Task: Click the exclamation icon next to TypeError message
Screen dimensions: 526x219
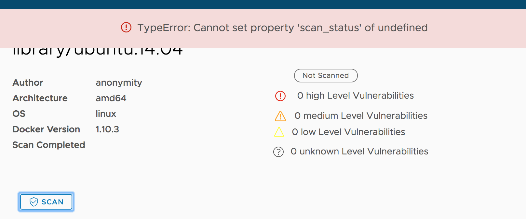Action: (x=126, y=28)
